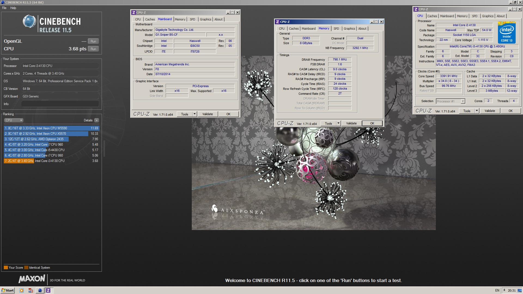Viewport: 523px width, 294px height.
Task: Click Core Speed value 3391.91 MHz
Action: click(x=449, y=76)
